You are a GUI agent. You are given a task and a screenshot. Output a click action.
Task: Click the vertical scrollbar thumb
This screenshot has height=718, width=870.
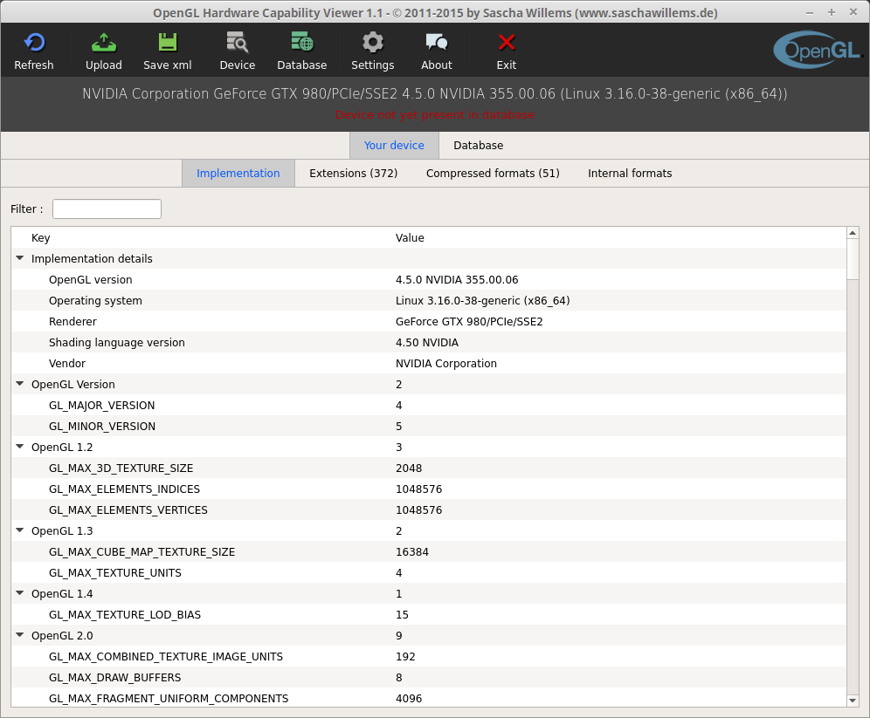click(853, 259)
